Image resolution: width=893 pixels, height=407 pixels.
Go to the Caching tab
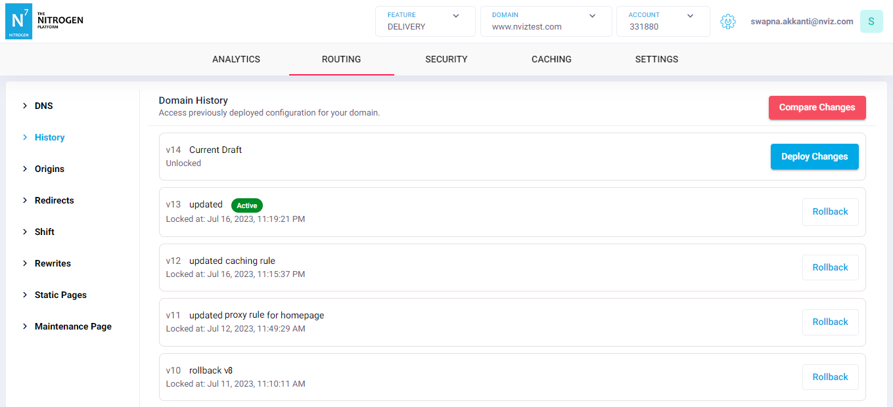click(551, 59)
